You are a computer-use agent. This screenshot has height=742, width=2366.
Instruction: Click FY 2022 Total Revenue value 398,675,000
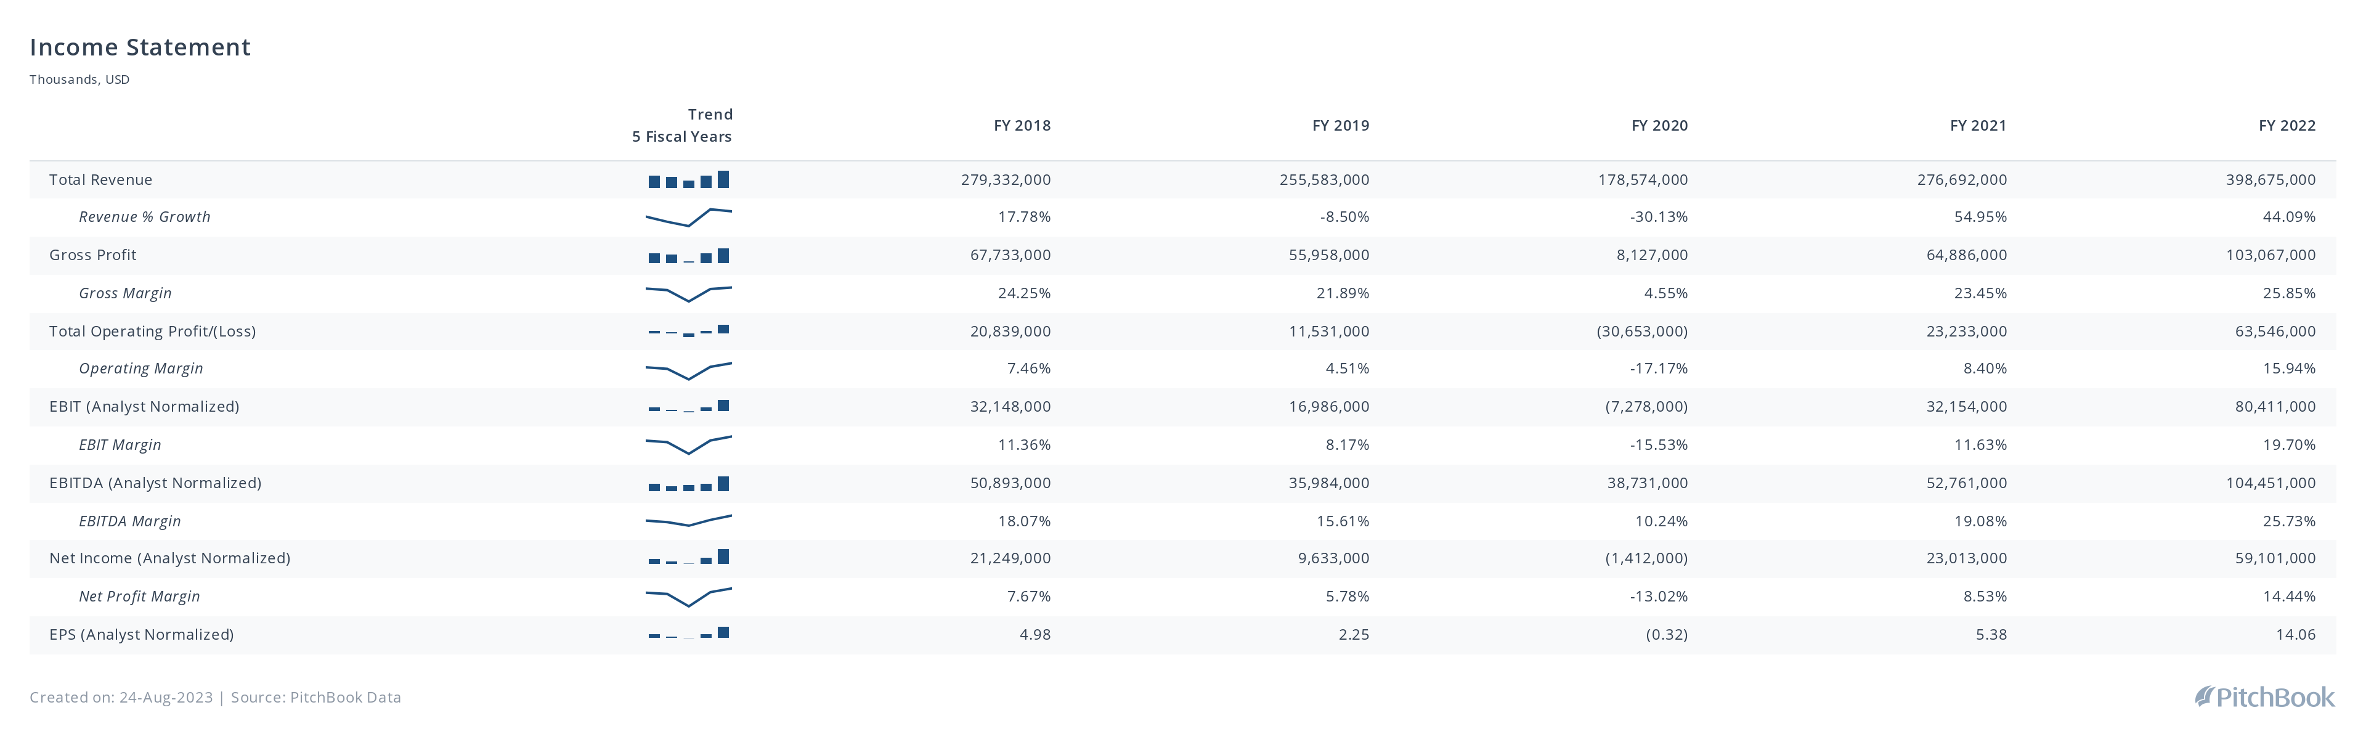(2270, 180)
